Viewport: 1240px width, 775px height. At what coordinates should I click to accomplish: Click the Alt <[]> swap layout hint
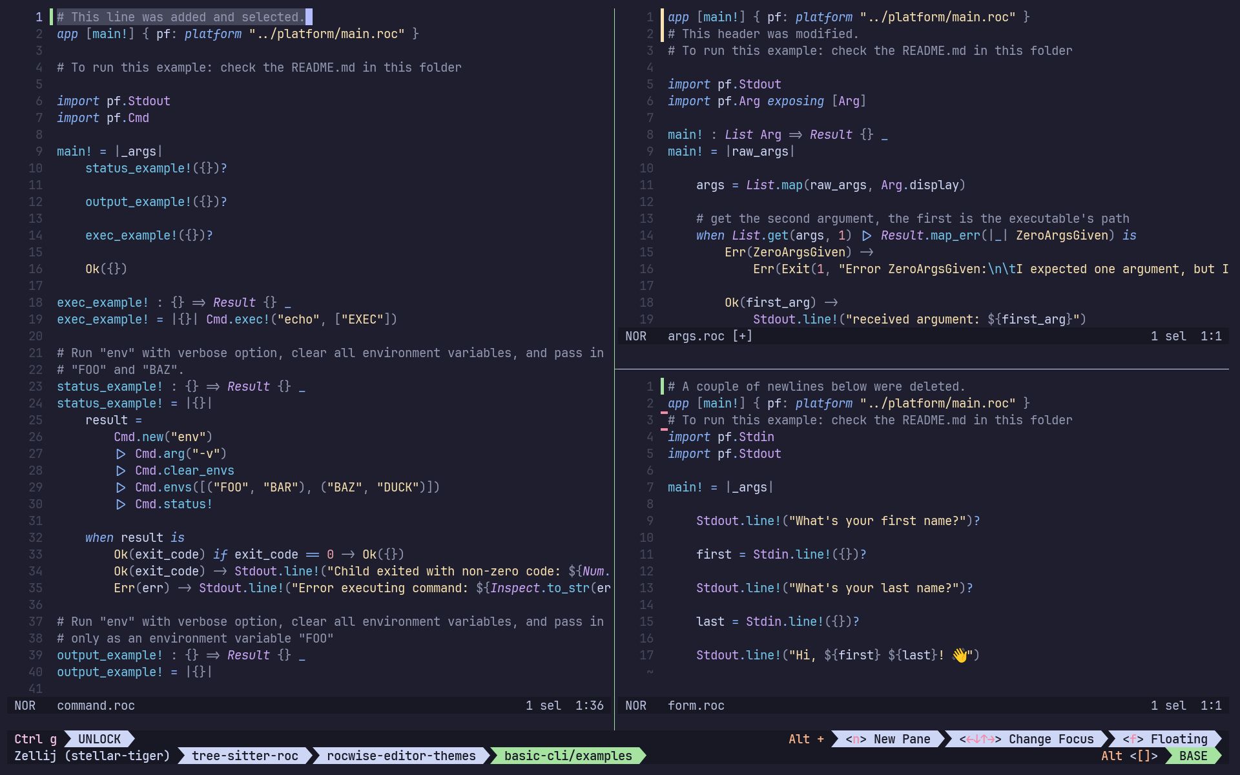click(1130, 756)
